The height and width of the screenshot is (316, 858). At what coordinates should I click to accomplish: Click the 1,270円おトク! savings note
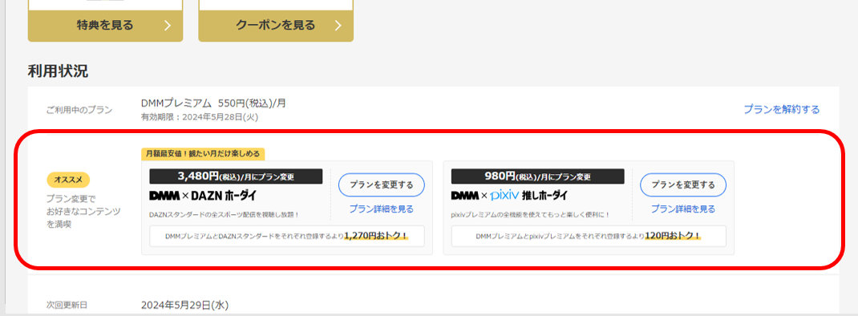click(x=376, y=236)
